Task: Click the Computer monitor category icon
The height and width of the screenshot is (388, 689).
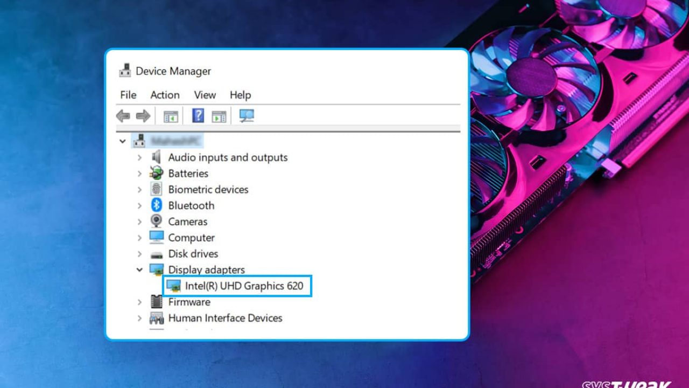Action: [x=156, y=237]
